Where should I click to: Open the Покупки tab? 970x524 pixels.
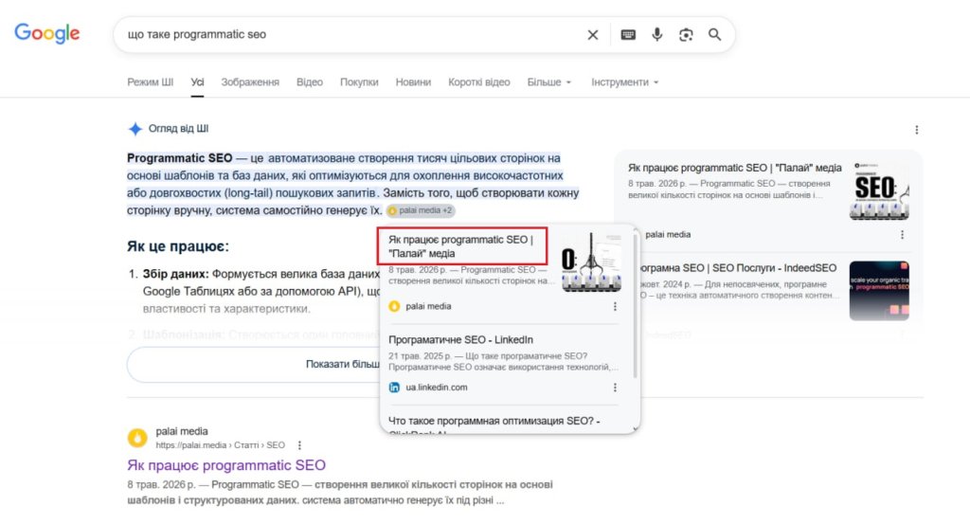point(359,82)
